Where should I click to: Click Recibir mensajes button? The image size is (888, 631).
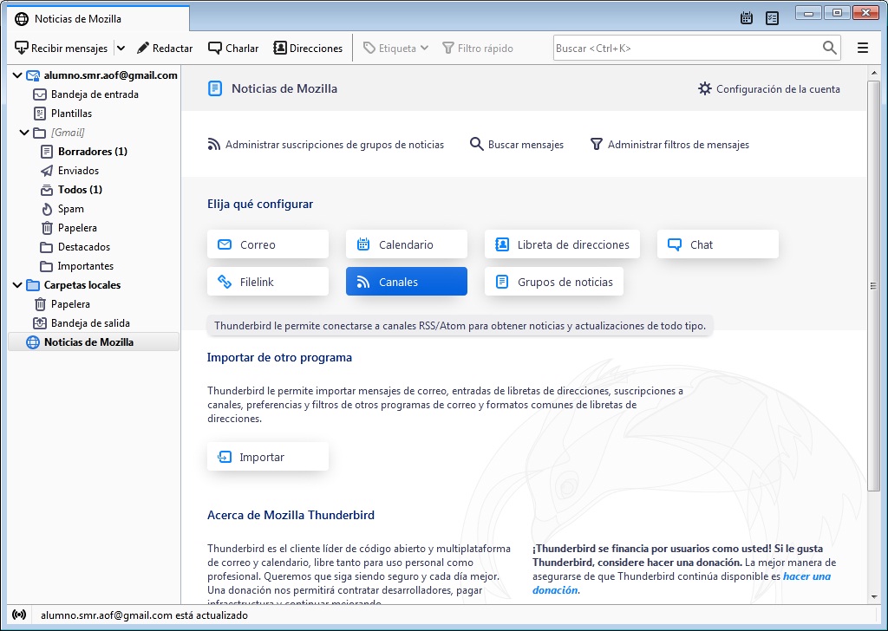tap(62, 48)
